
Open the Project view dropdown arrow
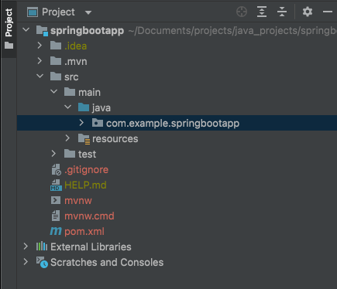tap(88, 12)
